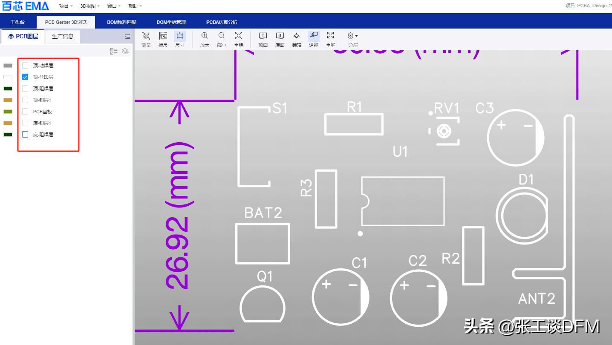Switch to the BOM物料匹配 tab
The width and height of the screenshot is (612, 345).
(x=121, y=22)
